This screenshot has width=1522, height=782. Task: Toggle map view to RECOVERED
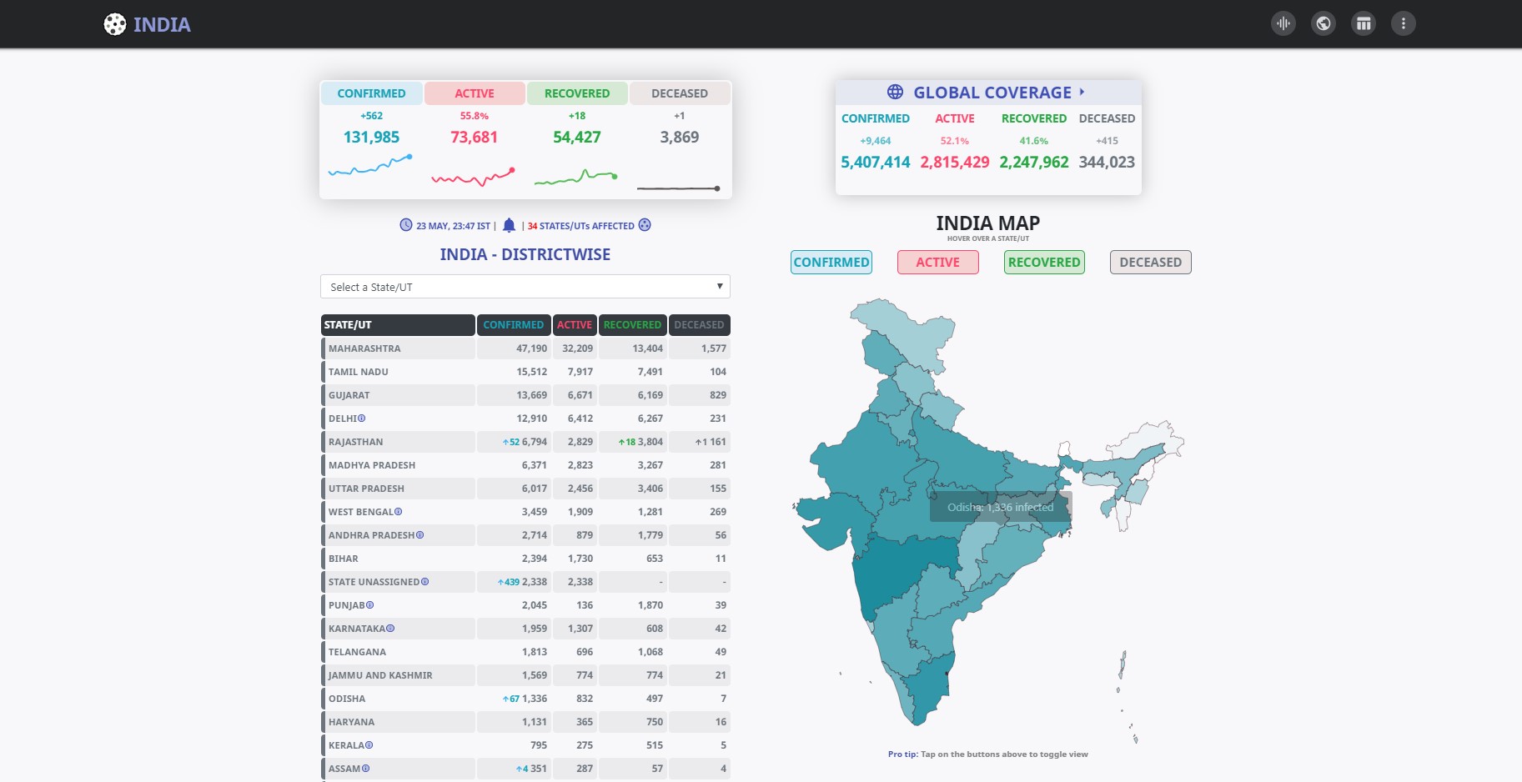click(1044, 262)
